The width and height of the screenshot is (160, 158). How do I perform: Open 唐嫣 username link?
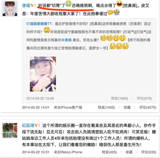pos(26,6)
